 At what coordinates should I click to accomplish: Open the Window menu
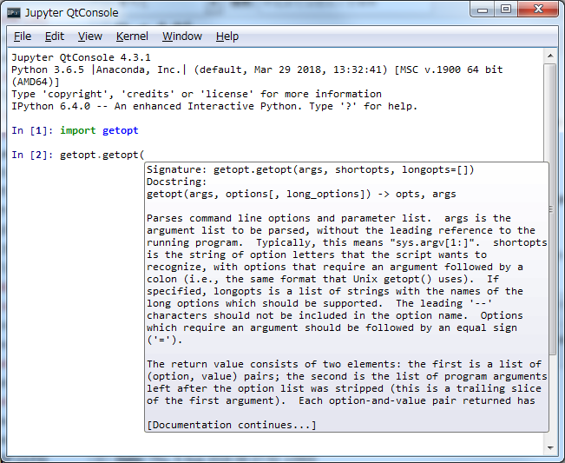(182, 36)
